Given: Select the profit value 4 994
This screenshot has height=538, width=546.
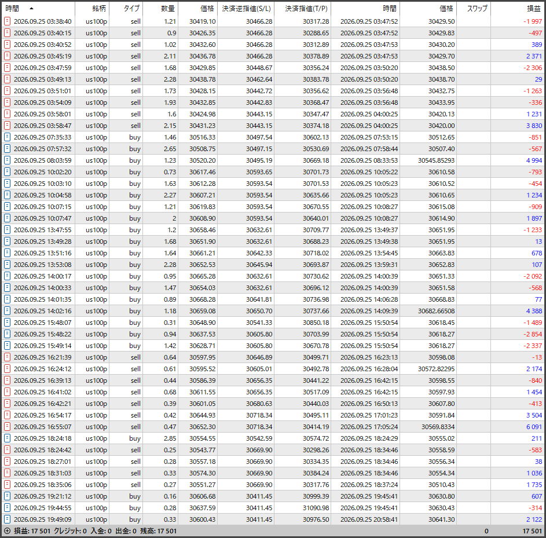Looking at the screenshot, I should 534,160.
